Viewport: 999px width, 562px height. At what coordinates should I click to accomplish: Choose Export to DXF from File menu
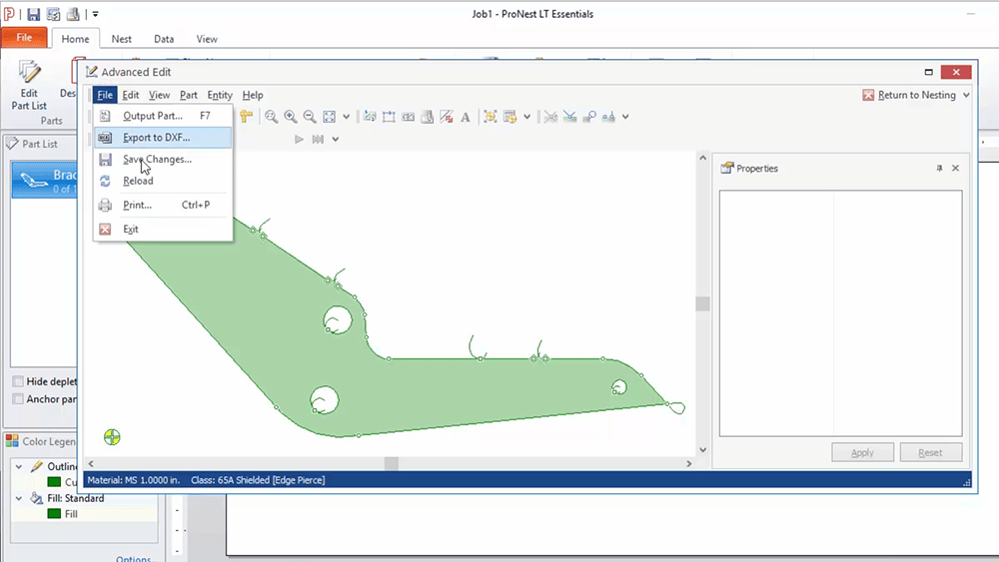[x=156, y=138]
